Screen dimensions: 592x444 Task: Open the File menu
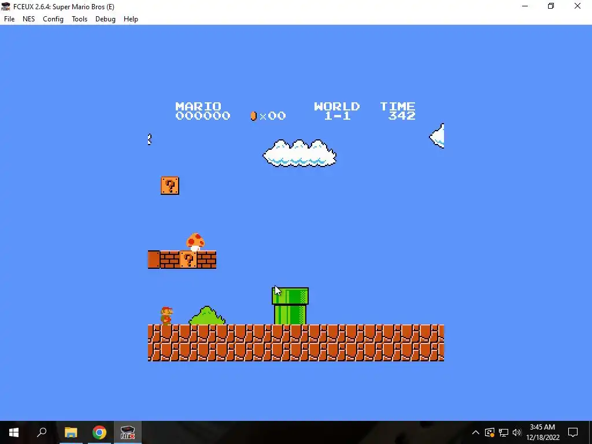click(9, 19)
